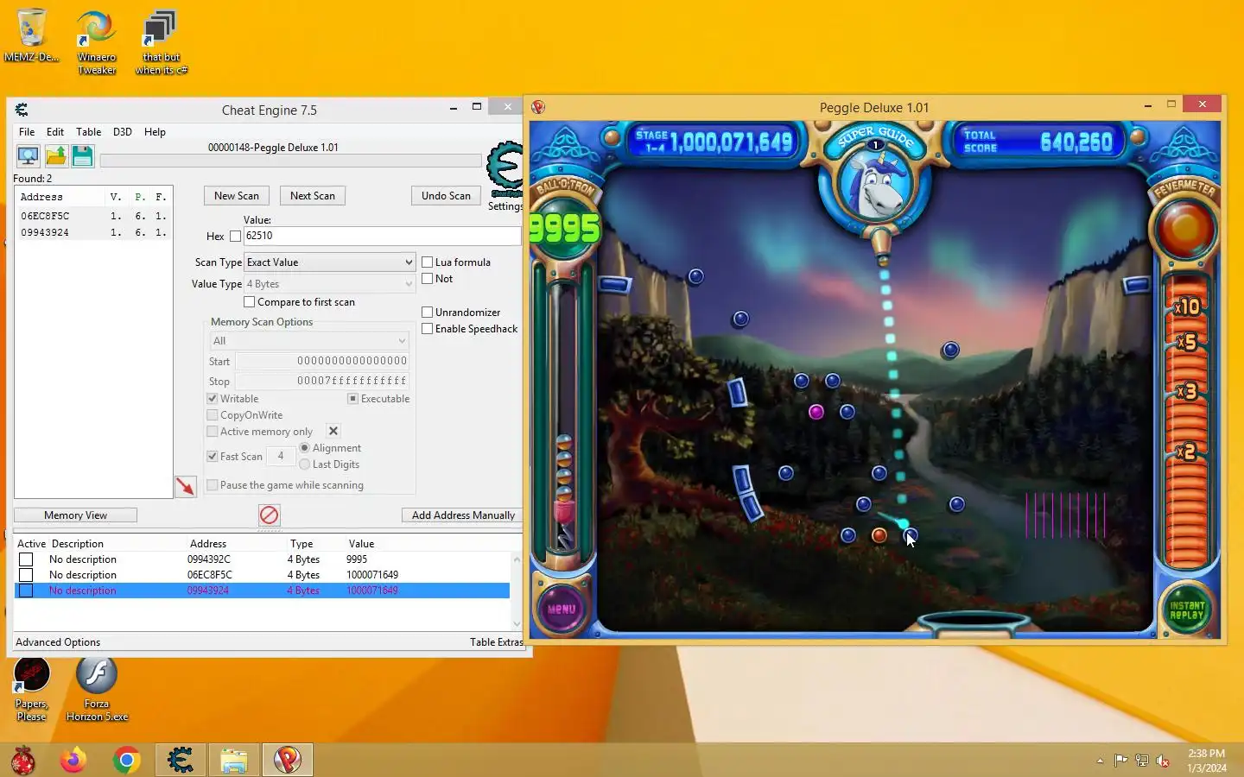Click the X next to Active memory only
This screenshot has height=777, width=1244.
click(x=333, y=431)
